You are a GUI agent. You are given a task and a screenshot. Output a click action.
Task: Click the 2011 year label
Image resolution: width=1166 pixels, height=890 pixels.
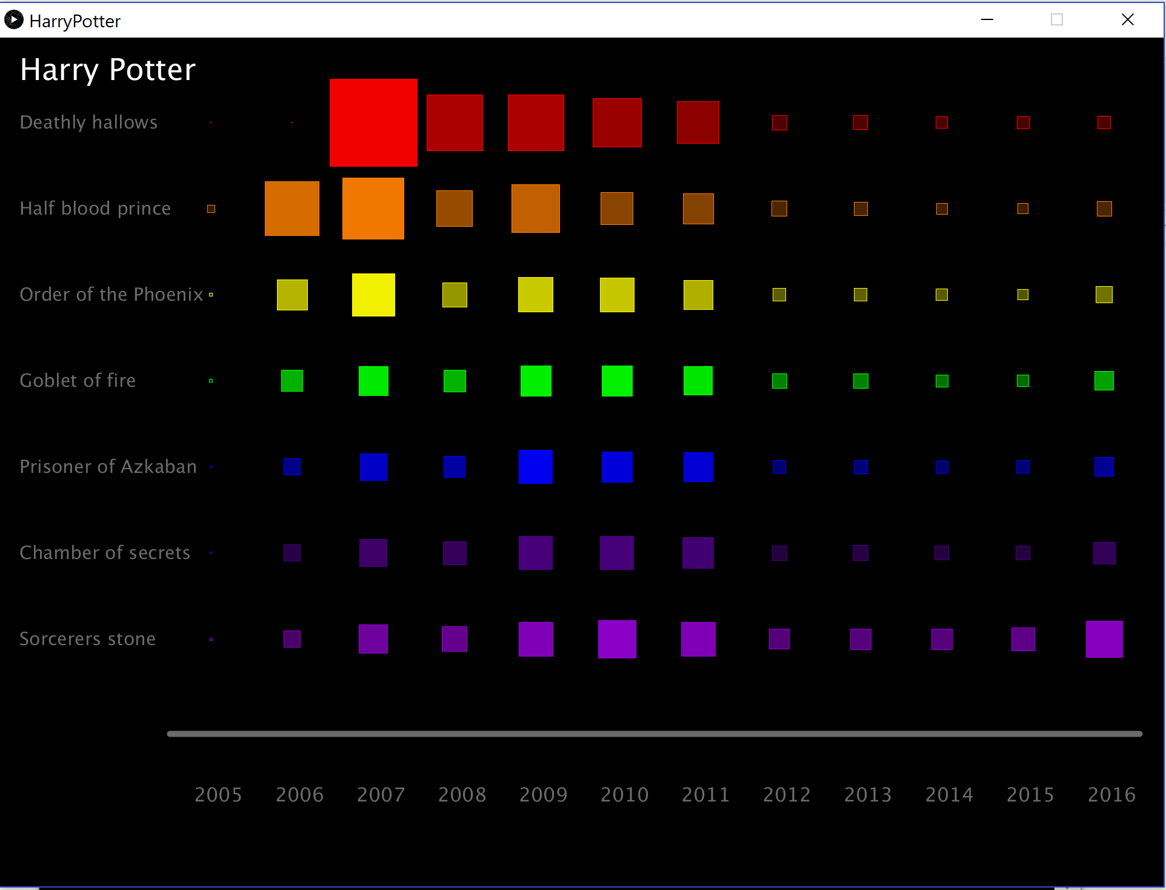(x=705, y=795)
